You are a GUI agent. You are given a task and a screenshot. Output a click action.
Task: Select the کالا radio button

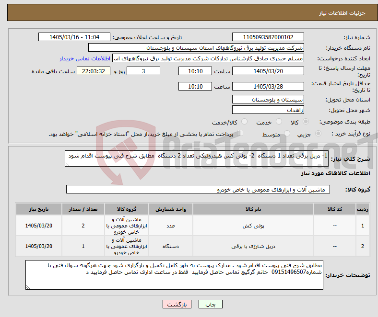tap(306, 122)
